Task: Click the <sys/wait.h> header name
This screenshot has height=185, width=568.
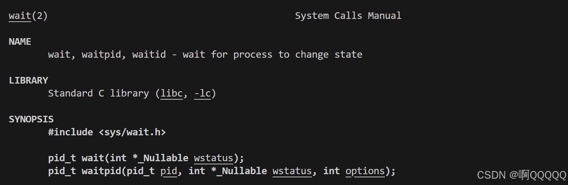Action: tap(132, 132)
